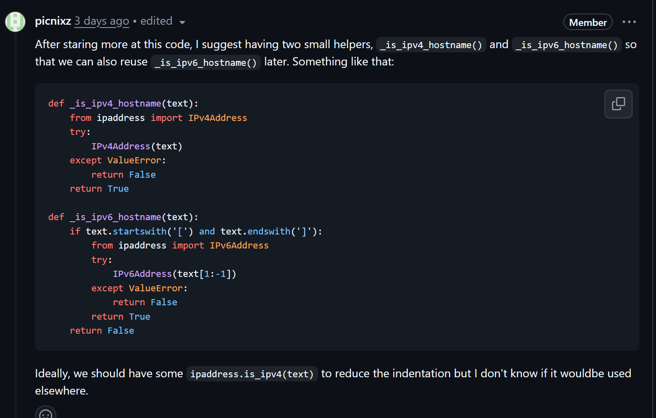The image size is (656, 418).
Task: Click picnixz's avatar image
Action: (x=15, y=22)
